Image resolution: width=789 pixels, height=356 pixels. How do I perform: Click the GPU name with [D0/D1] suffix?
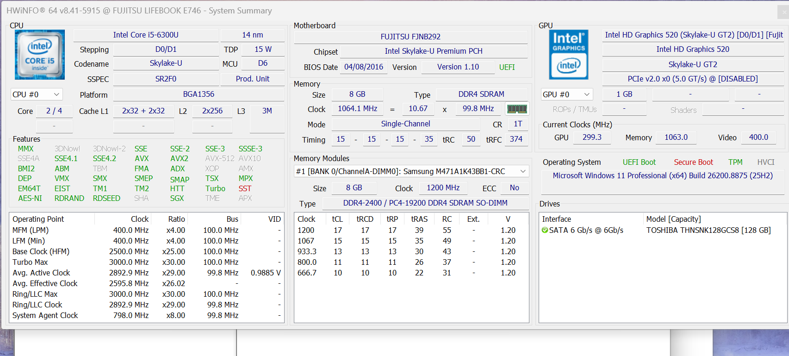[693, 35]
